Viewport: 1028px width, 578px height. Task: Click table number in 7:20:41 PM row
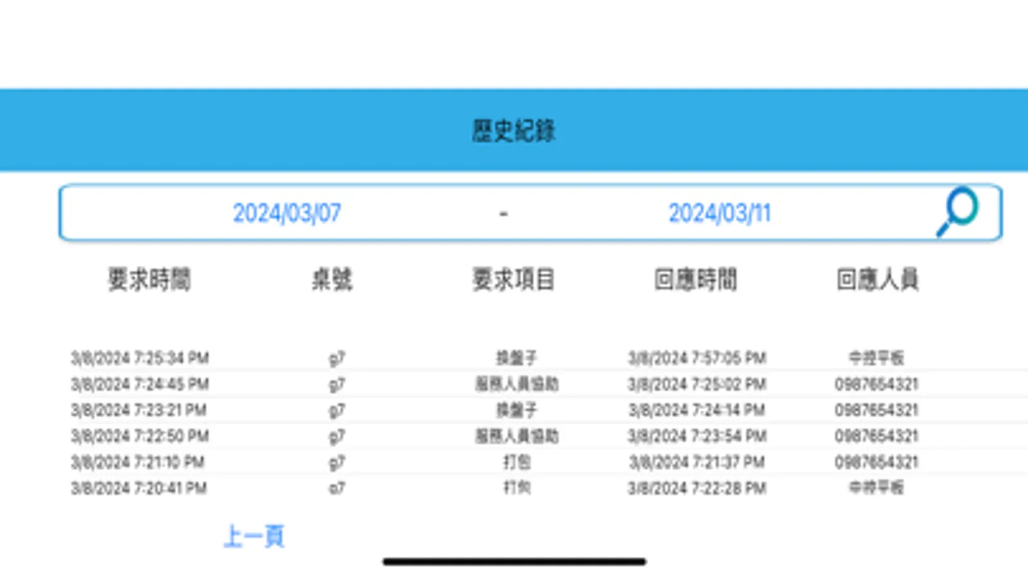pyautogui.click(x=337, y=489)
